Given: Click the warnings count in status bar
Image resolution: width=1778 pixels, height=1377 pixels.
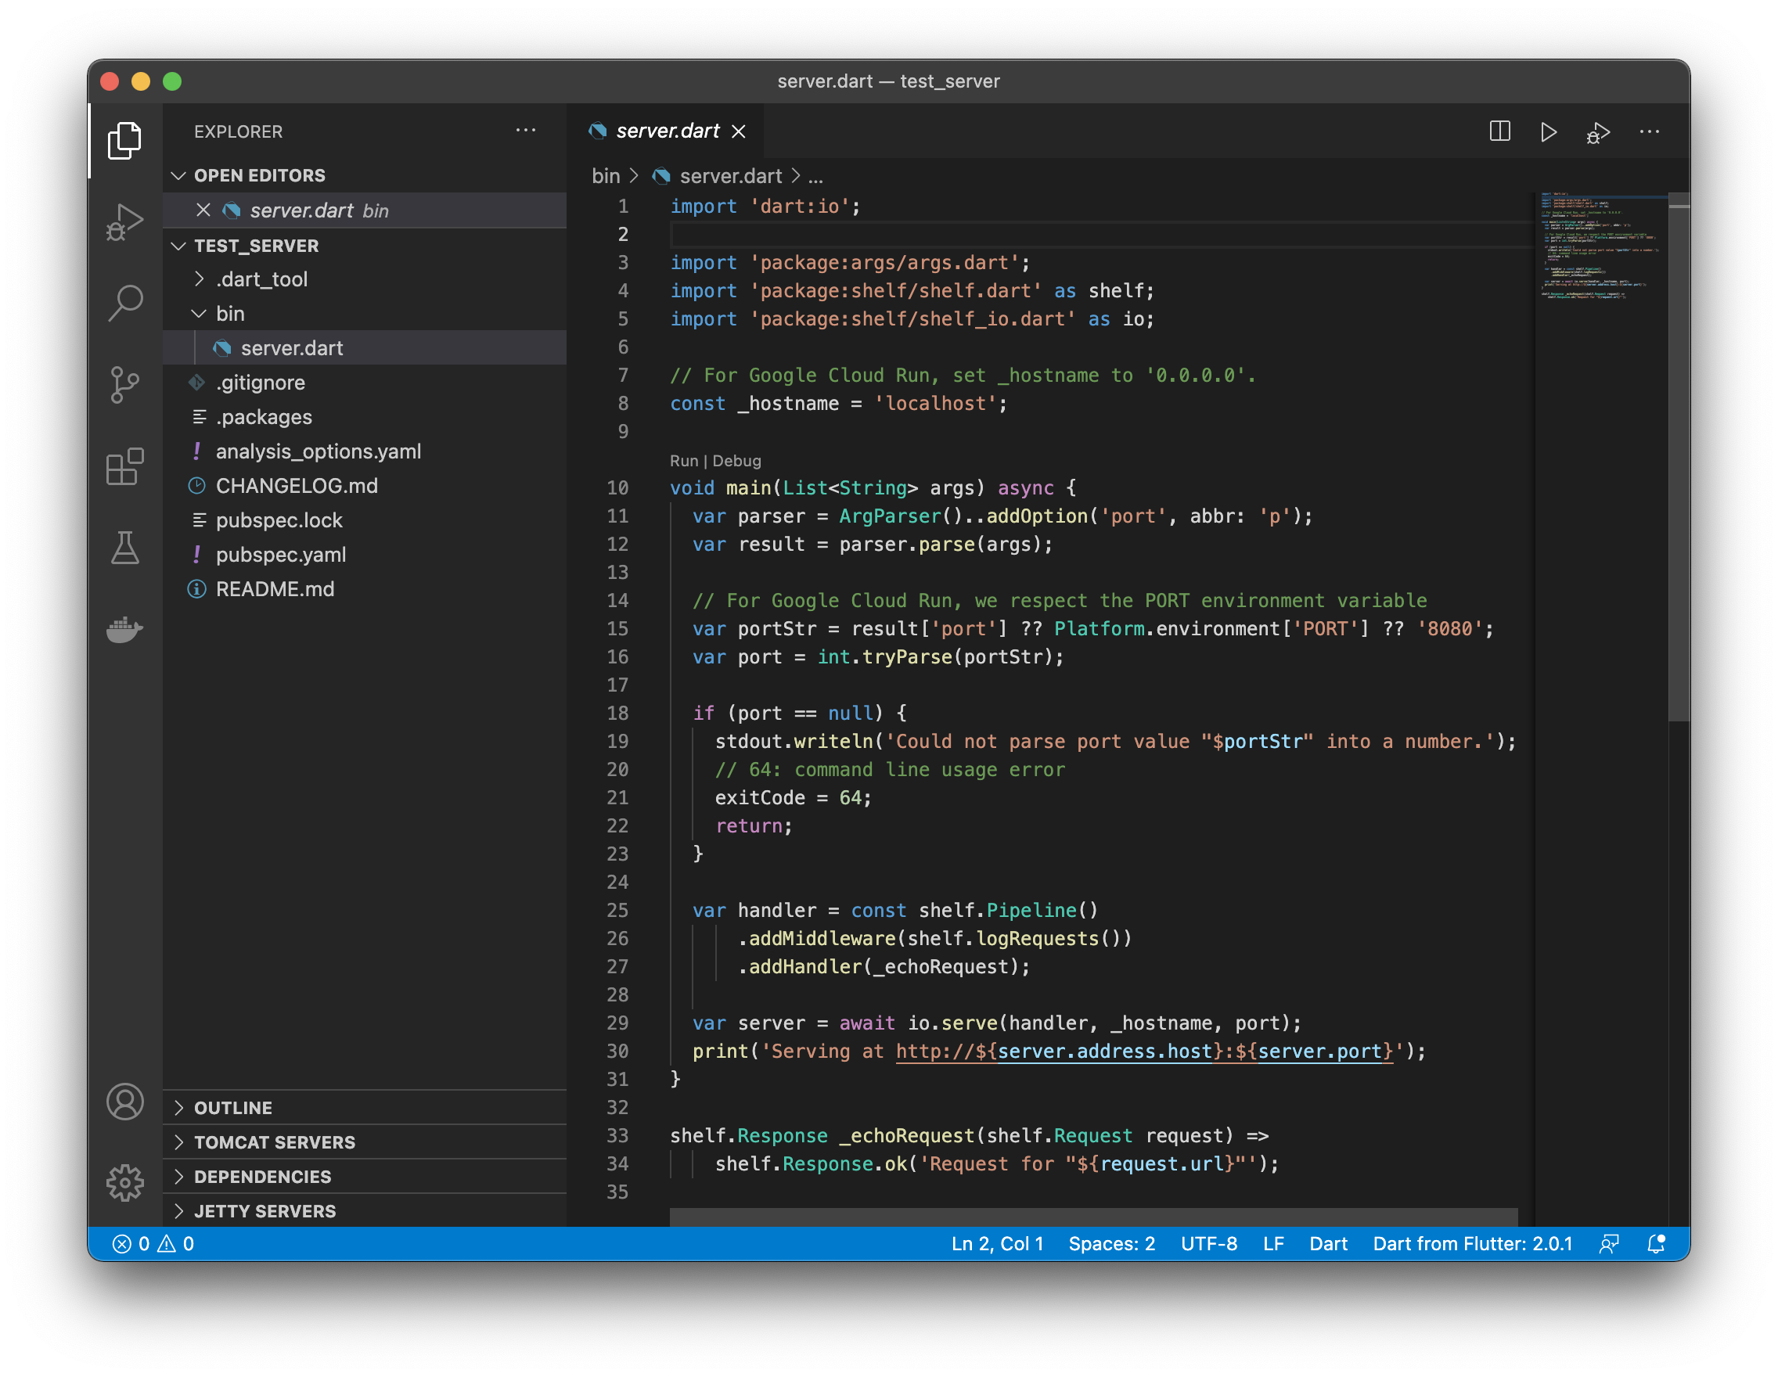Looking at the screenshot, I should (x=176, y=1243).
